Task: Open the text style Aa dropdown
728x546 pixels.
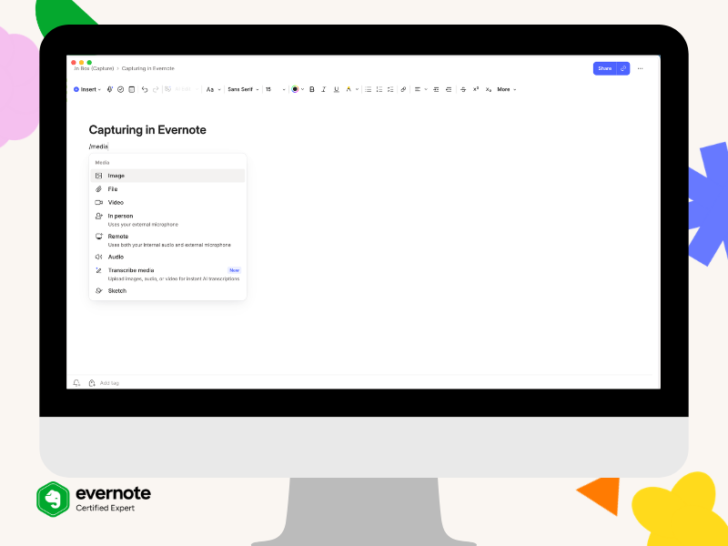Action: 213,89
